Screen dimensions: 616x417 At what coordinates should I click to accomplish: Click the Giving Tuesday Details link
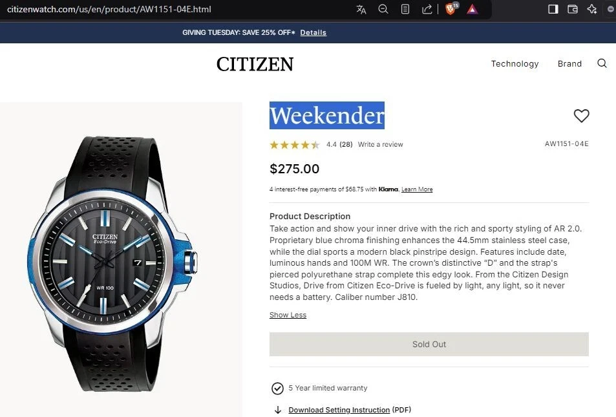313,32
